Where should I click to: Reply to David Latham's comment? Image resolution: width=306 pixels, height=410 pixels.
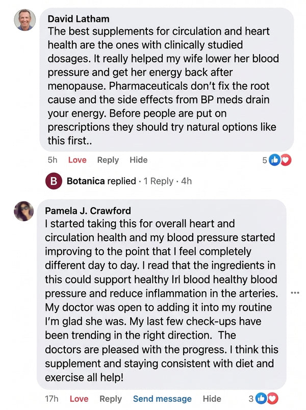coord(108,160)
